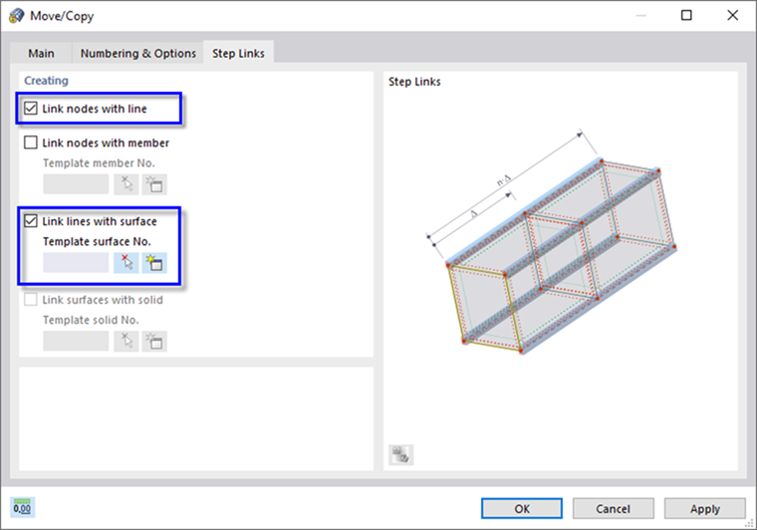757x530 pixels.
Task: Click the 'Creating' section heading
Action: click(47, 81)
